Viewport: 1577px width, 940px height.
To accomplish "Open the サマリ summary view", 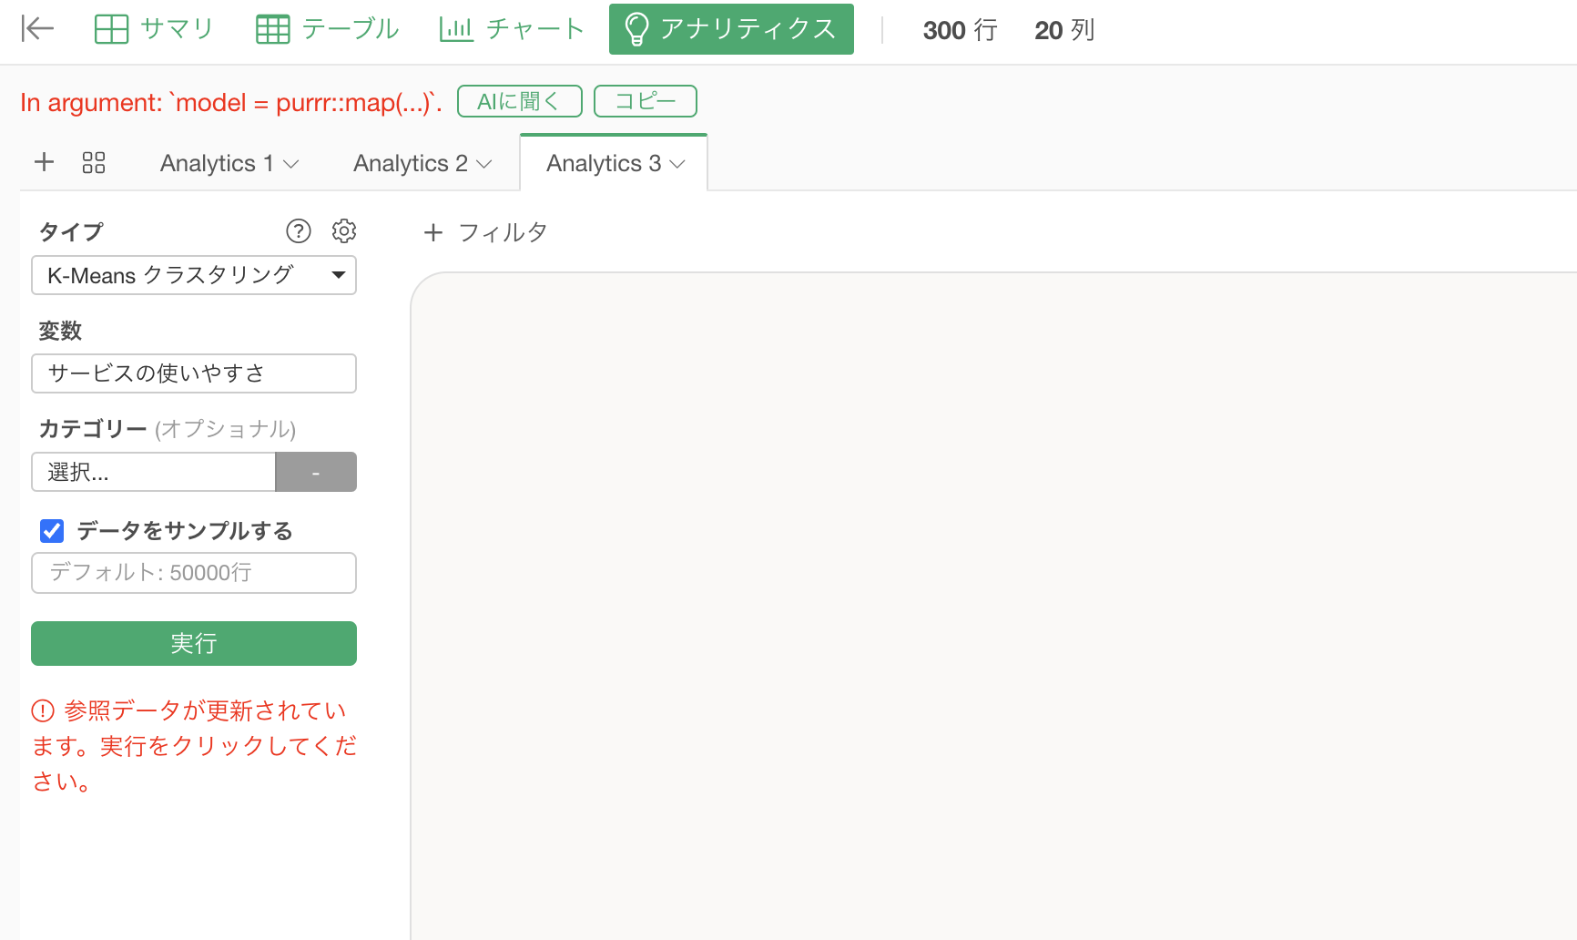I will 154,29.
